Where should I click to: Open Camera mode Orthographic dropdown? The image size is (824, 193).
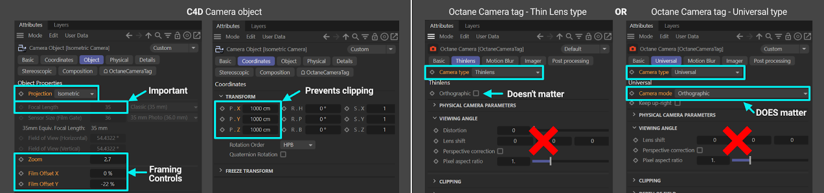pyautogui.click(x=742, y=93)
